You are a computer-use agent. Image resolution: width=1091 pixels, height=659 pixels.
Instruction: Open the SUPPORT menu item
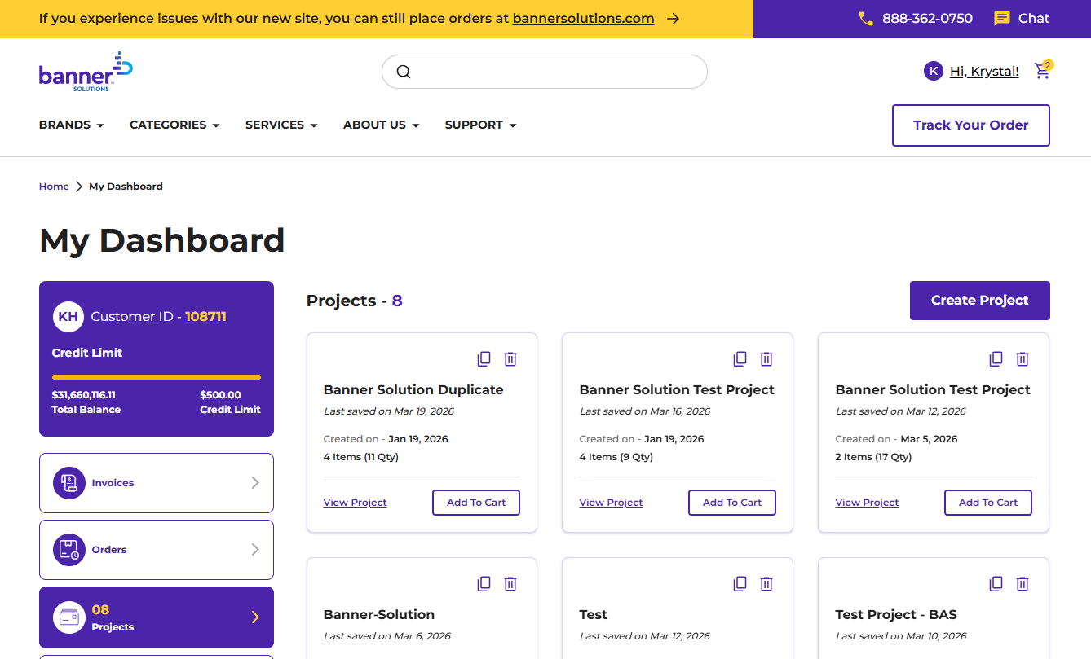479,125
